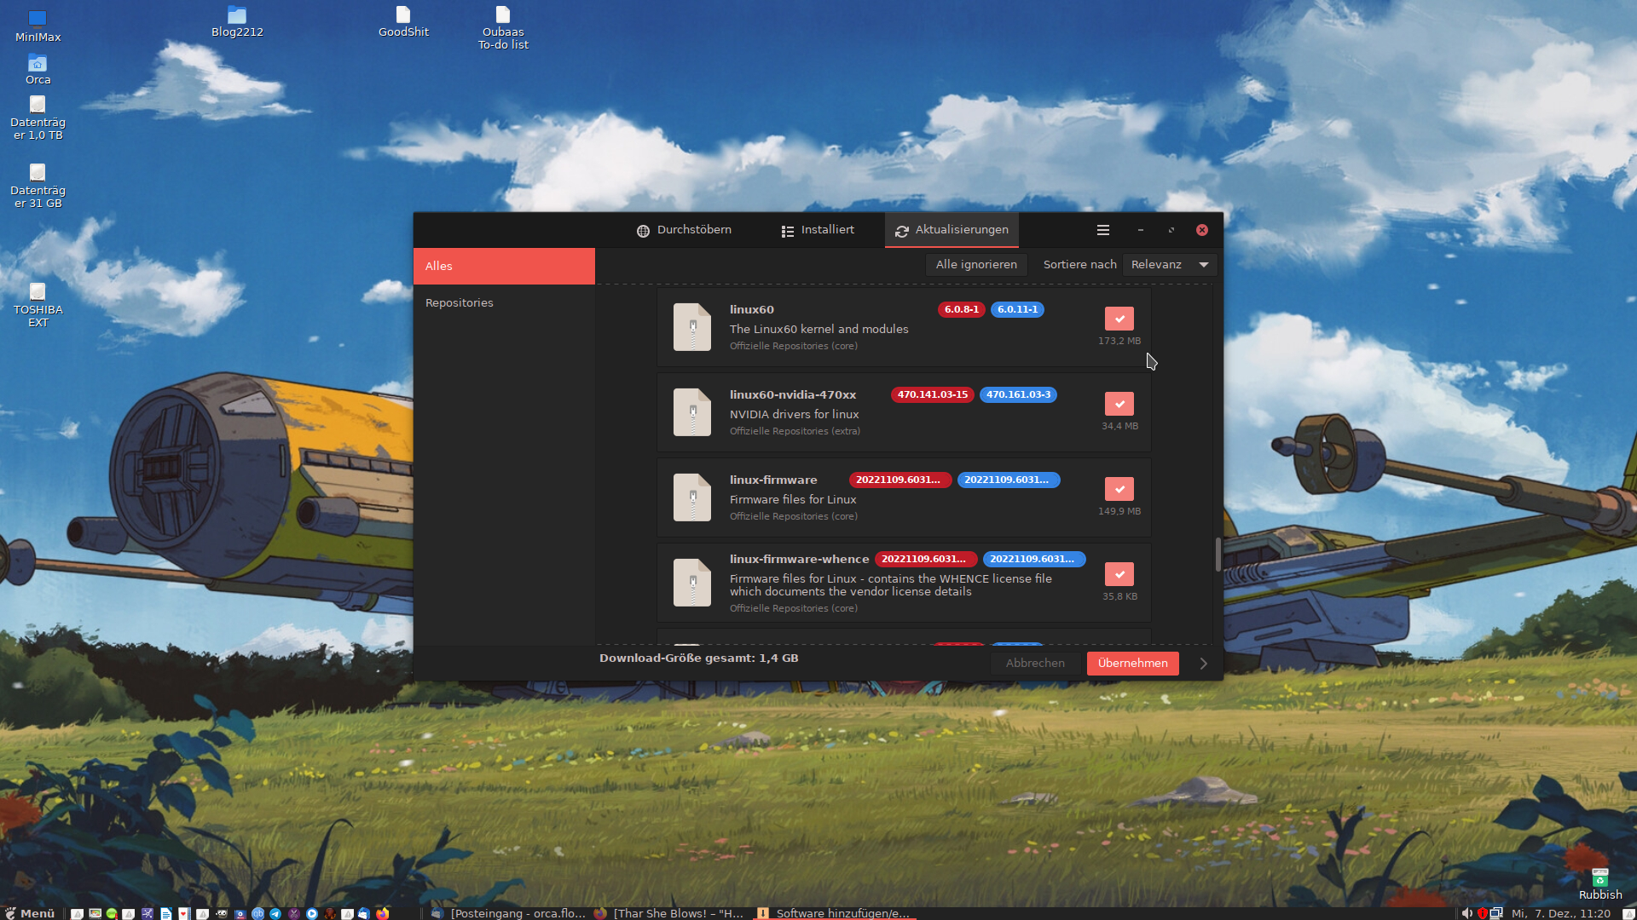Uncheck the linux-firmware-whence update checkbox

click(1119, 574)
